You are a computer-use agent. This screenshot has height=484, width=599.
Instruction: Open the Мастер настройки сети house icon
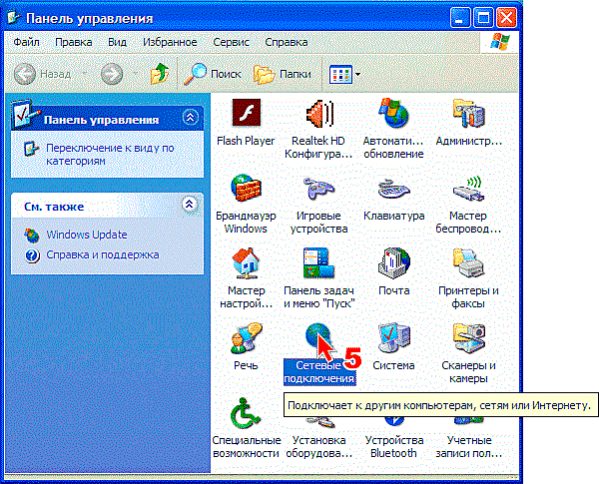click(247, 262)
